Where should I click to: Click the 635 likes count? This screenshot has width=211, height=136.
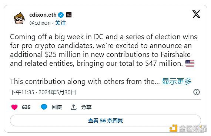pyautogui.click(x=26, y=107)
